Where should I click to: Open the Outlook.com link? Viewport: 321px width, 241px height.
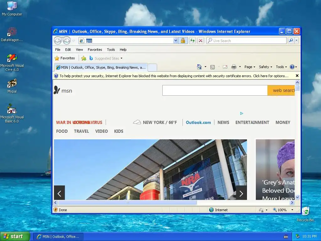click(x=198, y=122)
